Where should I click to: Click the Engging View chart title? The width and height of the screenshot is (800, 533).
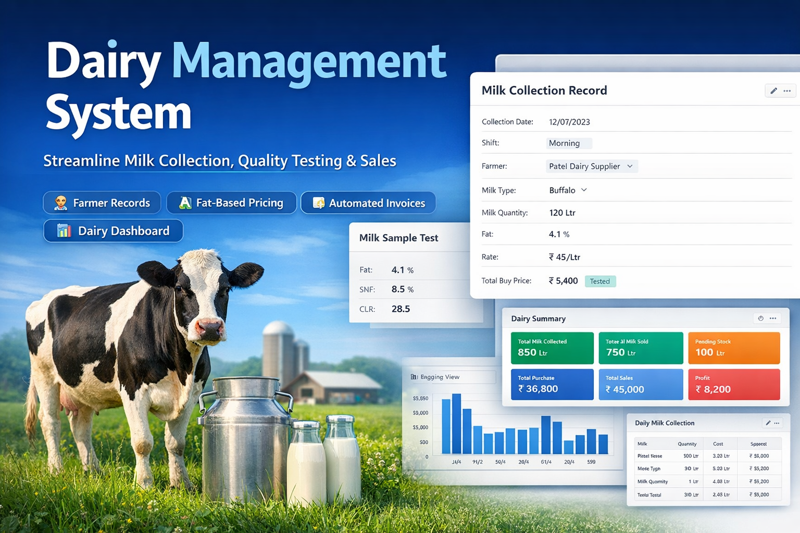440,377
